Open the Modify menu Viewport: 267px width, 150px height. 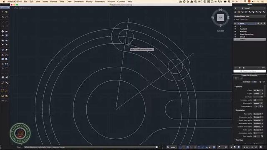tap(89, 2)
